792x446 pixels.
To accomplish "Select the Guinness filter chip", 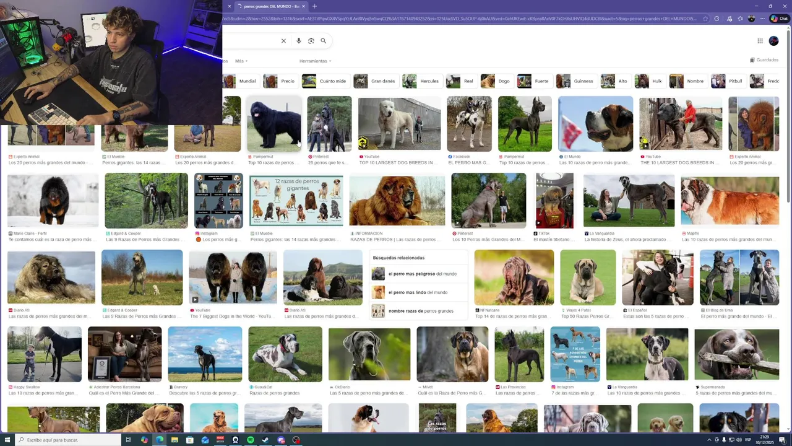I will click(x=575, y=81).
